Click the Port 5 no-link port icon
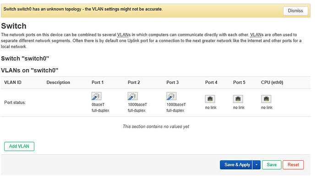This screenshot has width=316, height=179. coord(238,99)
